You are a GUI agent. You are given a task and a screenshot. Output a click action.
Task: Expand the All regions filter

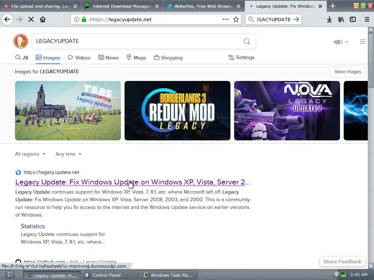click(30, 154)
